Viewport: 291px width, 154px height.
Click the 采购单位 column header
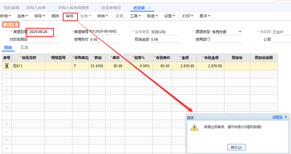coord(80,58)
